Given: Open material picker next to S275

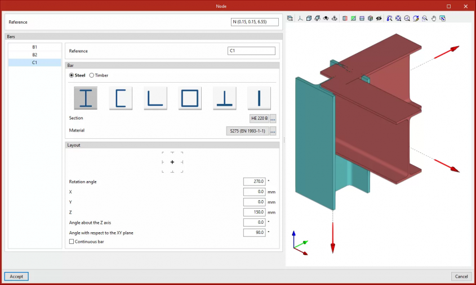Looking at the screenshot, I should pos(273,131).
